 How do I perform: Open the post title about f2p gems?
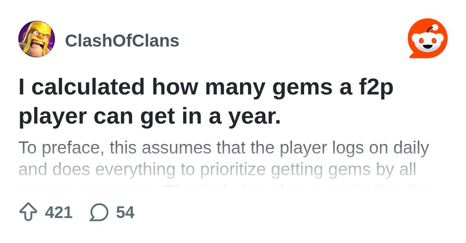tap(206, 102)
